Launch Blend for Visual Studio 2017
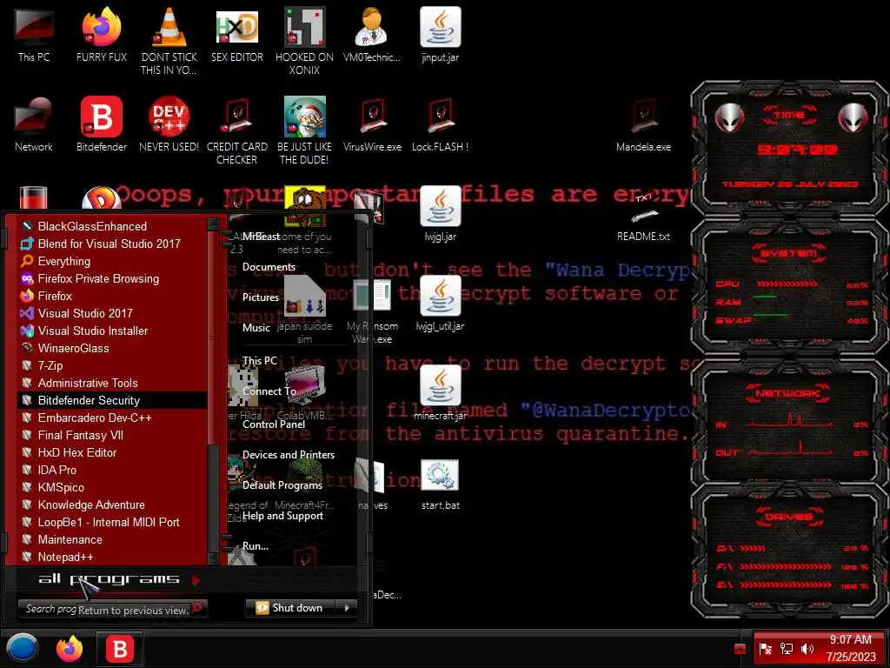890x668 pixels. (112, 244)
